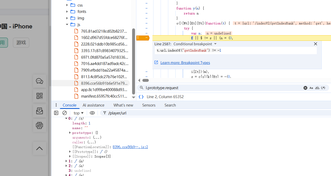Open the 8396.cce56b9 js:2 function location link

130,147
